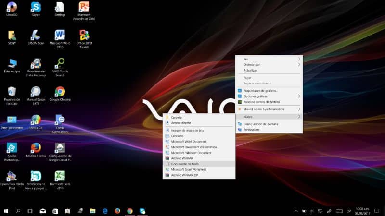Open the Store app in taskbar
This screenshot has width=385, height=216.
pyautogui.click(x=55, y=211)
